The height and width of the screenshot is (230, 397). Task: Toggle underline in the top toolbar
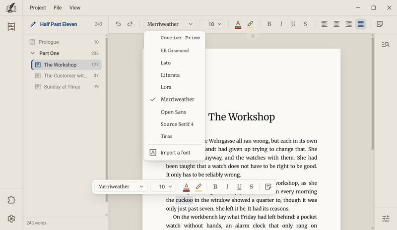pyautogui.click(x=293, y=24)
